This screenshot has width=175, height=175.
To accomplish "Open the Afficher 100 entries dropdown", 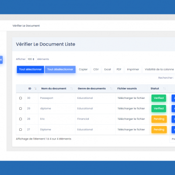I will (31, 59).
